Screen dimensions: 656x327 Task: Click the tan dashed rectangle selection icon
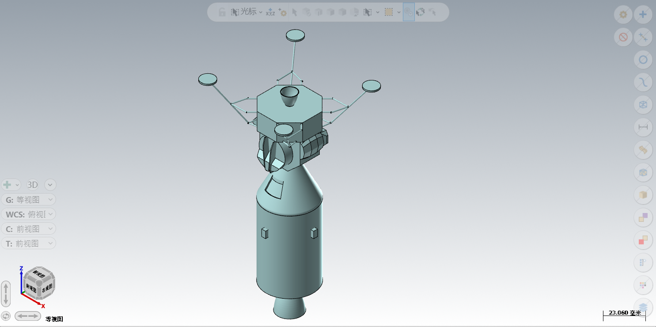[389, 12]
